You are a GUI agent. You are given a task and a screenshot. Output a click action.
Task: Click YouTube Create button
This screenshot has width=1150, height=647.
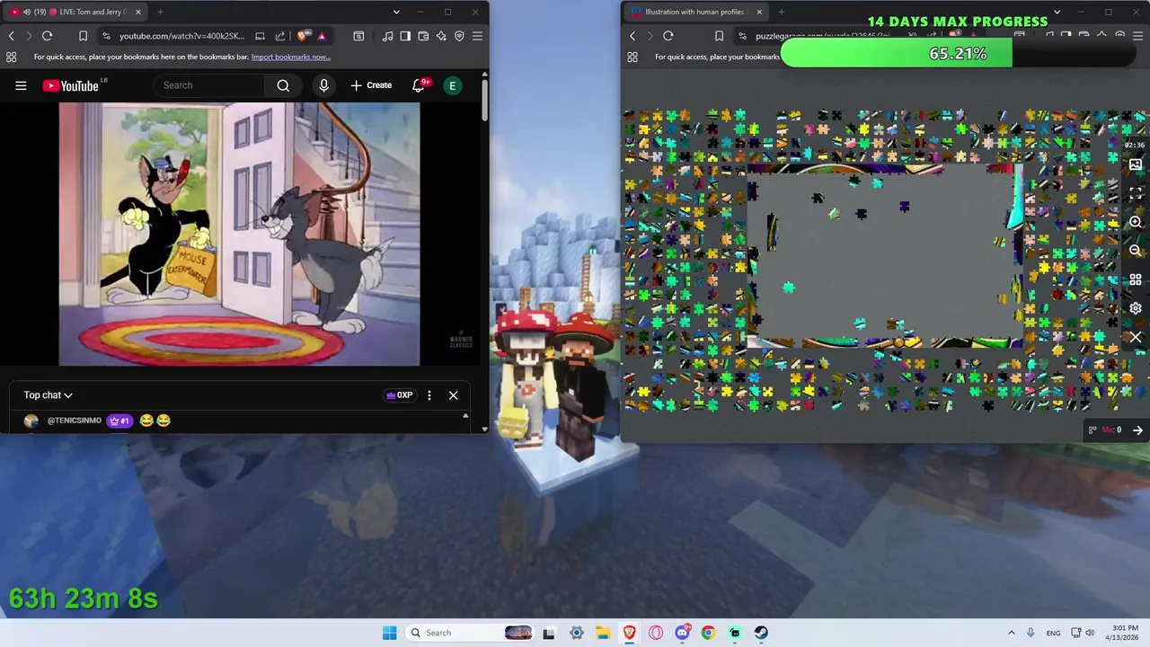pyautogui.click(x=371, y=85)
